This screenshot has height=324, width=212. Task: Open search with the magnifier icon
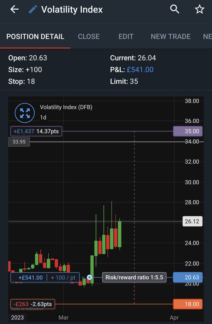175,9
